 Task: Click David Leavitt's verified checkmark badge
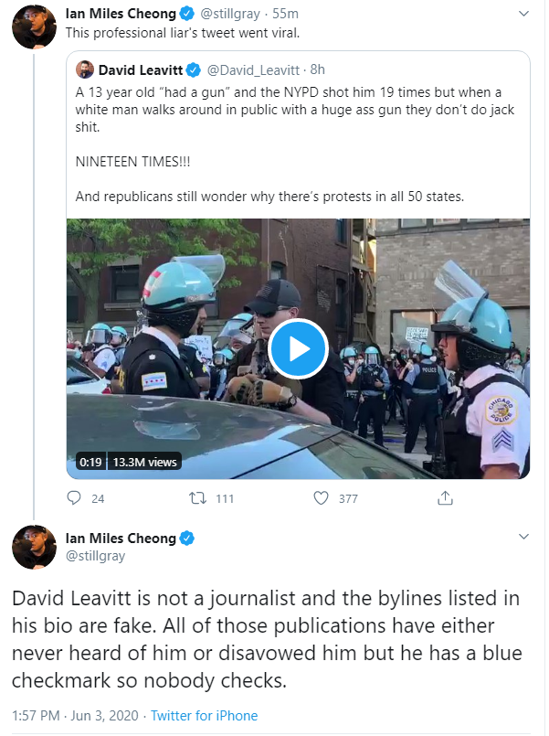193,69
